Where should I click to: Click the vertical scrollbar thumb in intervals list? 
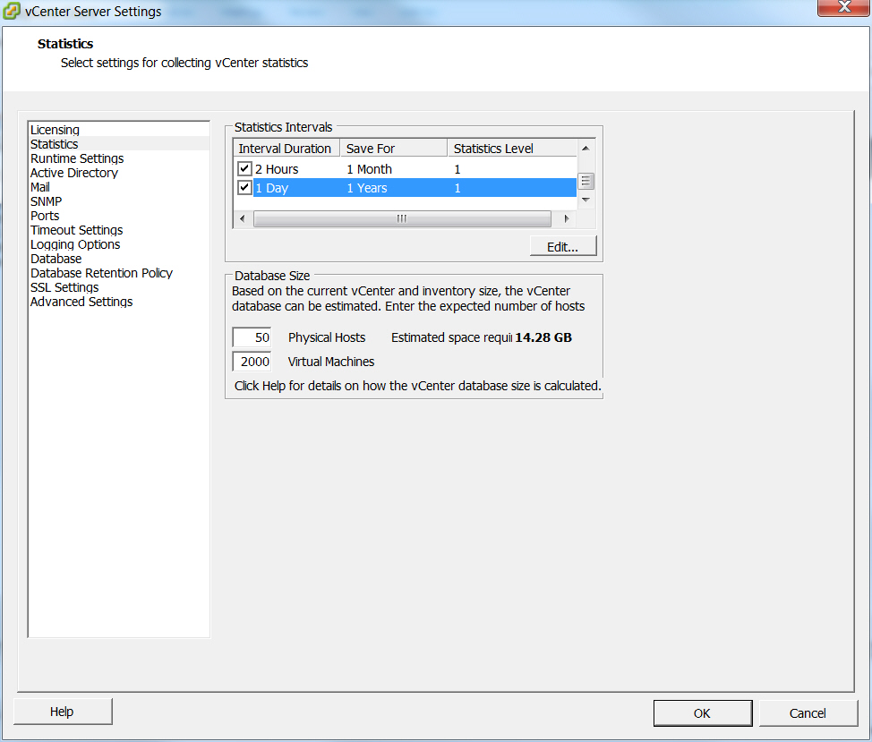(x=586, y=181)
